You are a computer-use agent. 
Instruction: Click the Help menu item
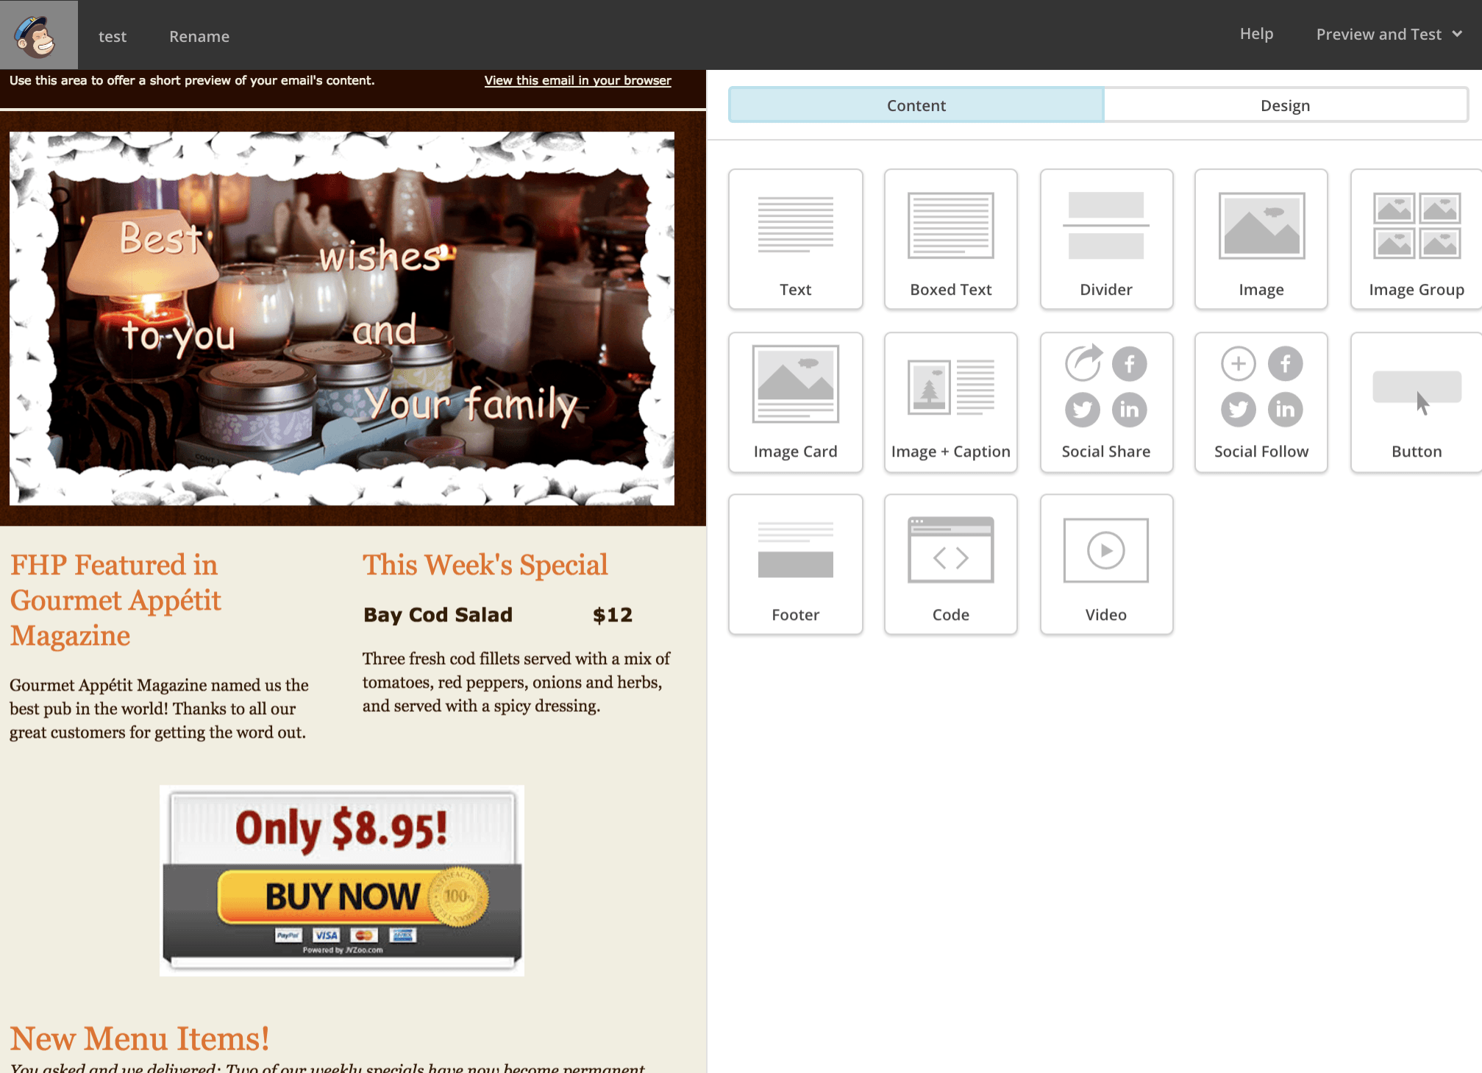click(x=1256, y=33)
